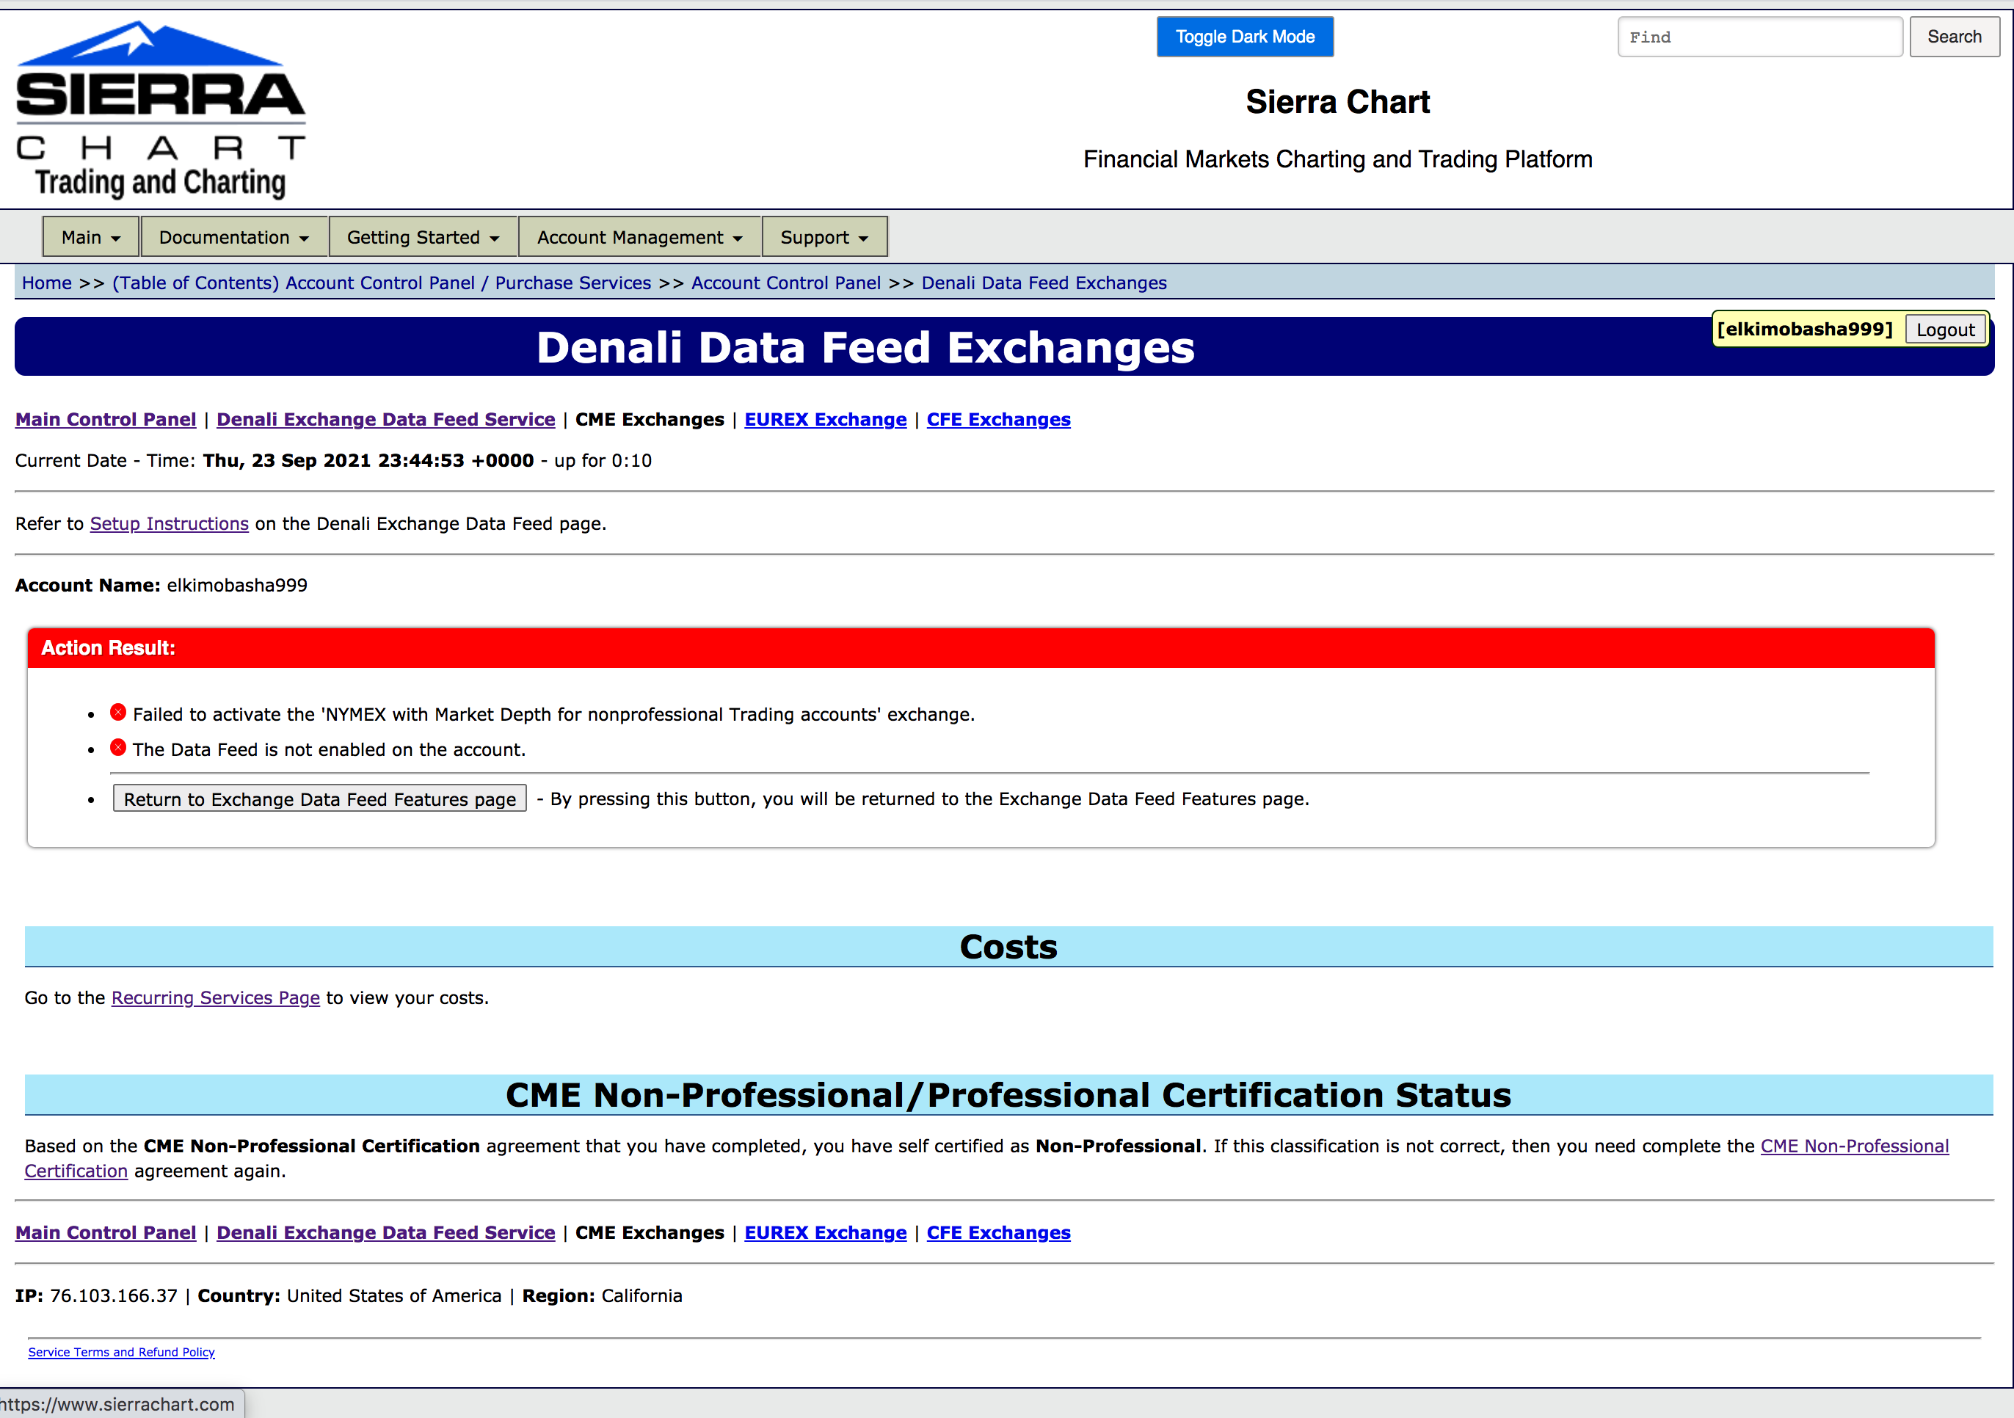2014x1418 pixels.
Task: Open top EUREX Exchange link
Action: click(824, 419)
